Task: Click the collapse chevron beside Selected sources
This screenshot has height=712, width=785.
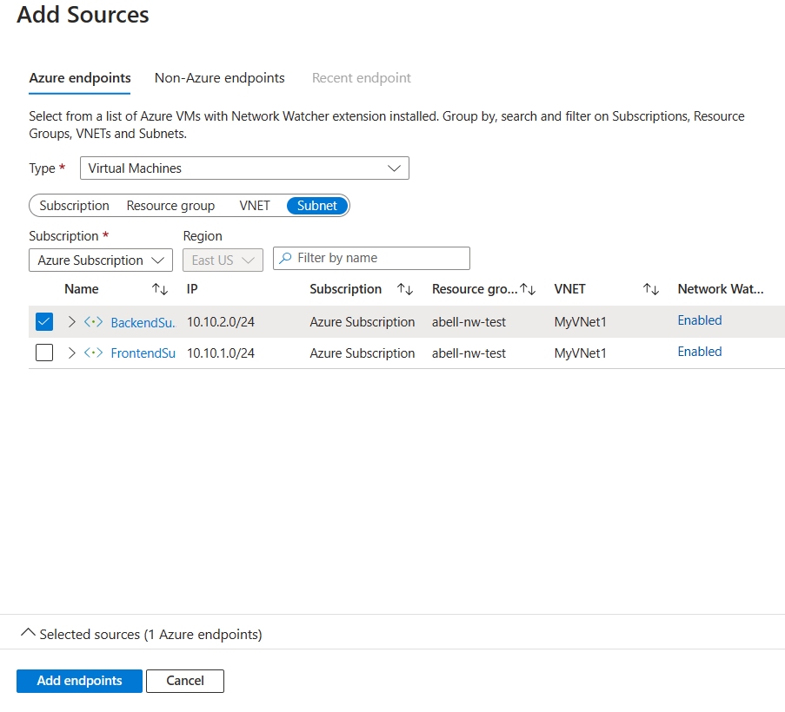Action: (29, 634)
